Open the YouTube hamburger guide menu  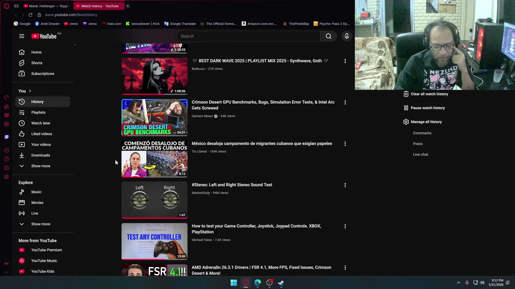[22, 36]
